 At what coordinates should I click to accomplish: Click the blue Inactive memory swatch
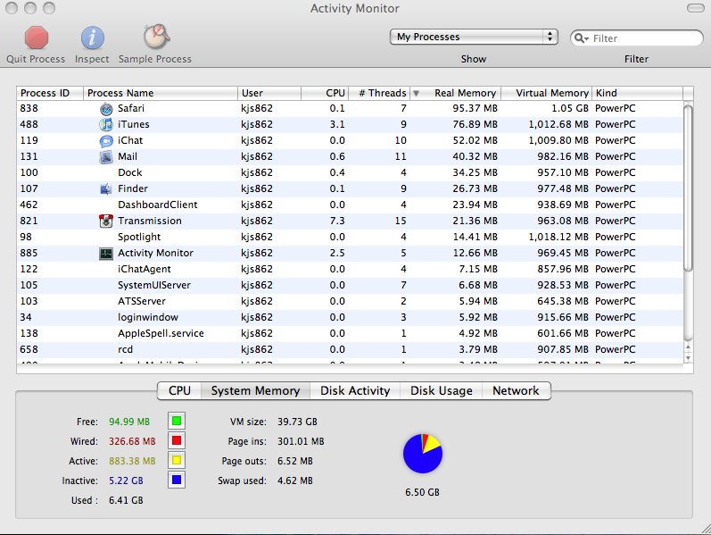pos(177,480)
